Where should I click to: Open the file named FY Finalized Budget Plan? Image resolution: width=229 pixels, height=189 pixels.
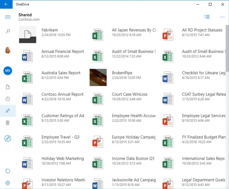pos(204,137)
